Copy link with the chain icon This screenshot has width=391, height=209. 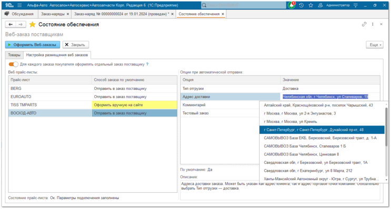(x=364, y=24)
